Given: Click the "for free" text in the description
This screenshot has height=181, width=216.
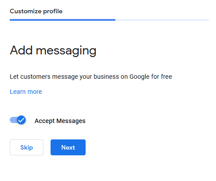Looking at the screenshot, I should [x=161, y=77].
